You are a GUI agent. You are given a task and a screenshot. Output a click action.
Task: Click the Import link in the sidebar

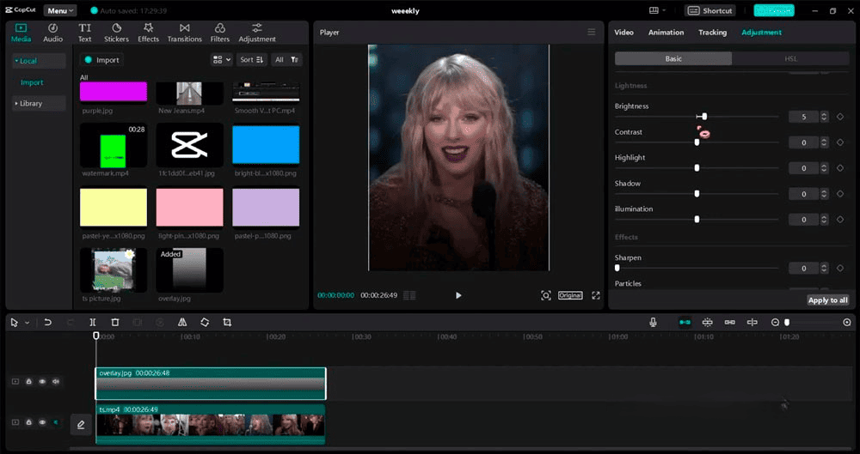click(32, 82)
